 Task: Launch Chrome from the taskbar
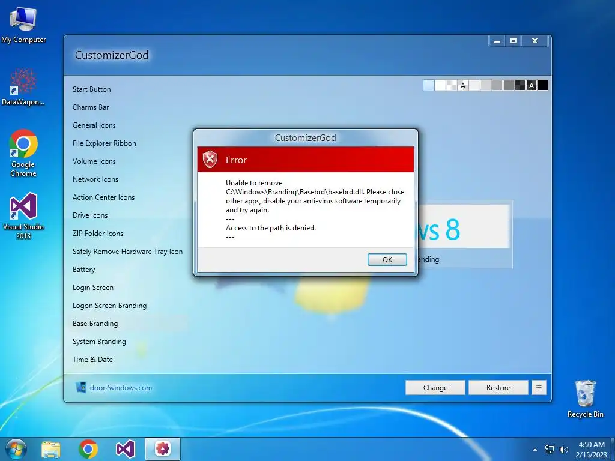coord(88,449)
